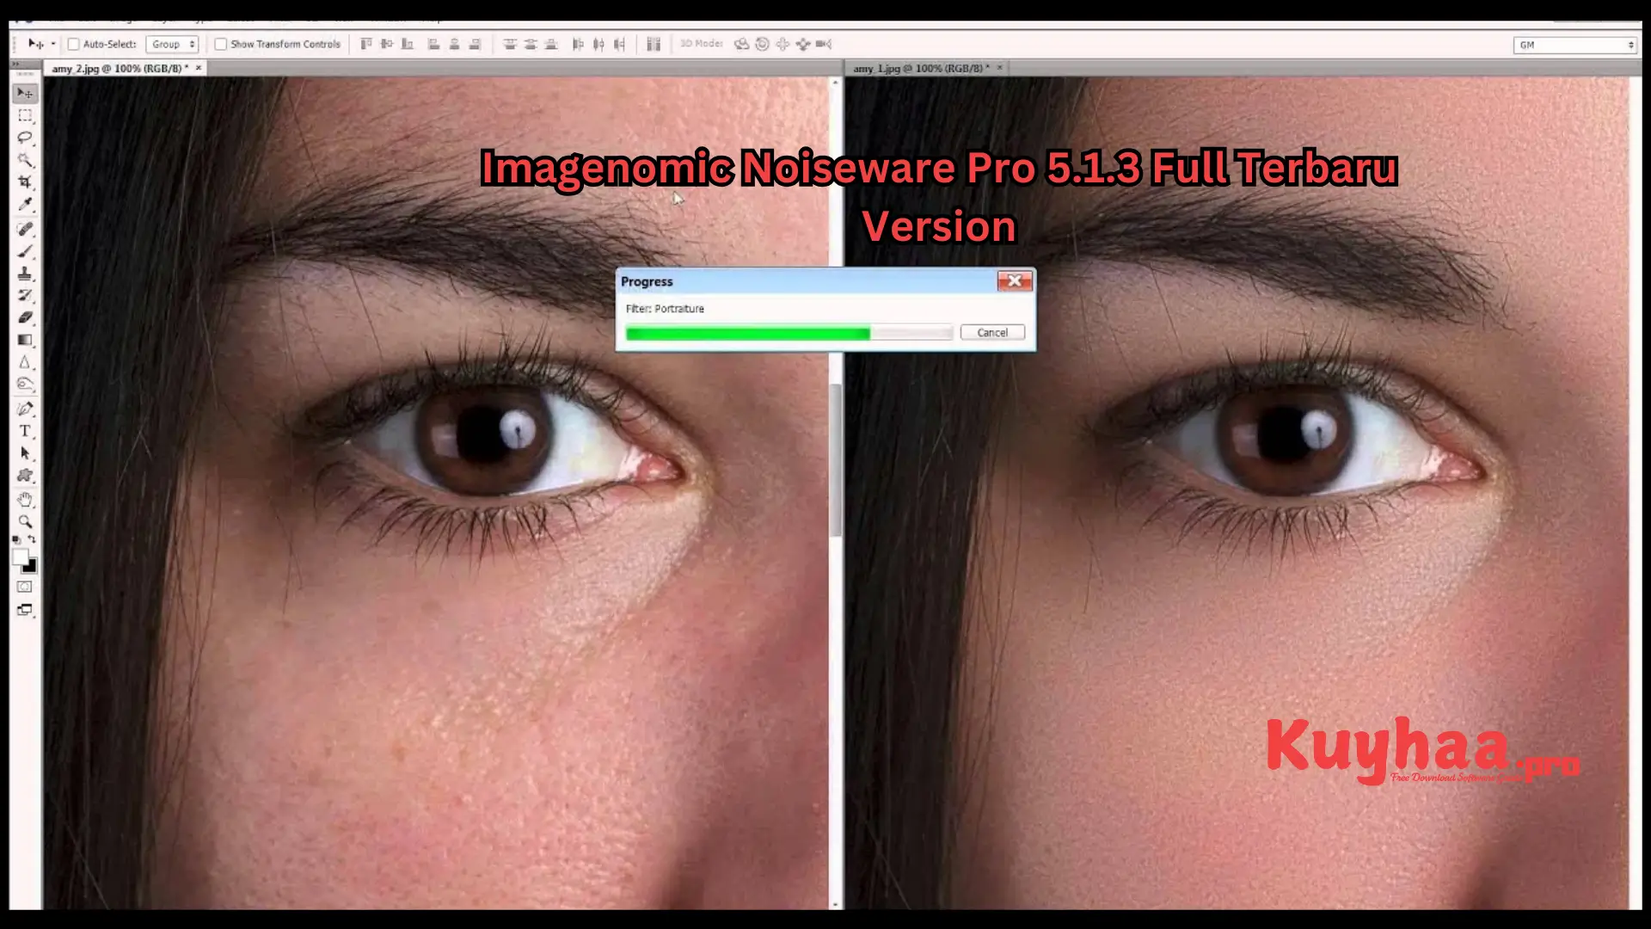
Task: Click Distribute Bottom Edges icon
Action: pyautogui.click(x=551, y=44)
